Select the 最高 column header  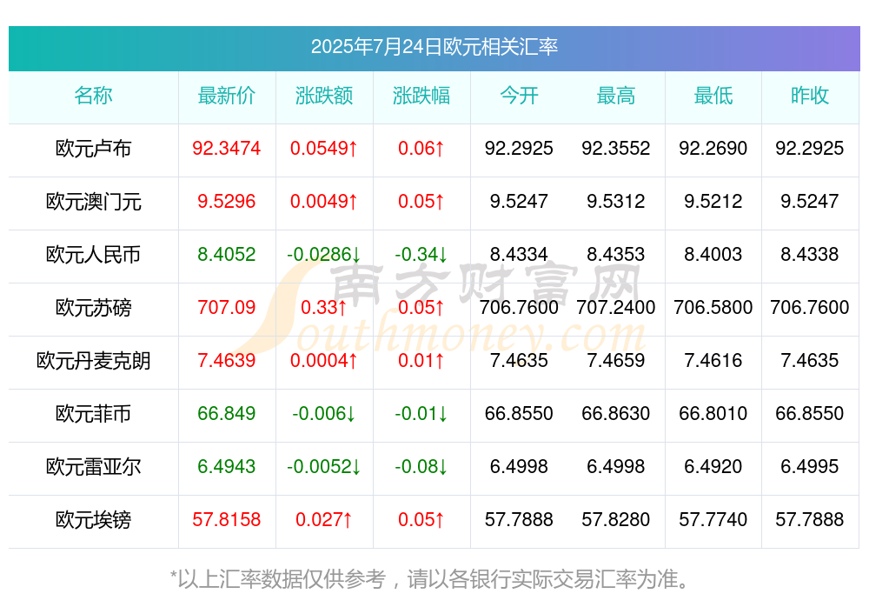pyautogui.click(x=616, y=96)
